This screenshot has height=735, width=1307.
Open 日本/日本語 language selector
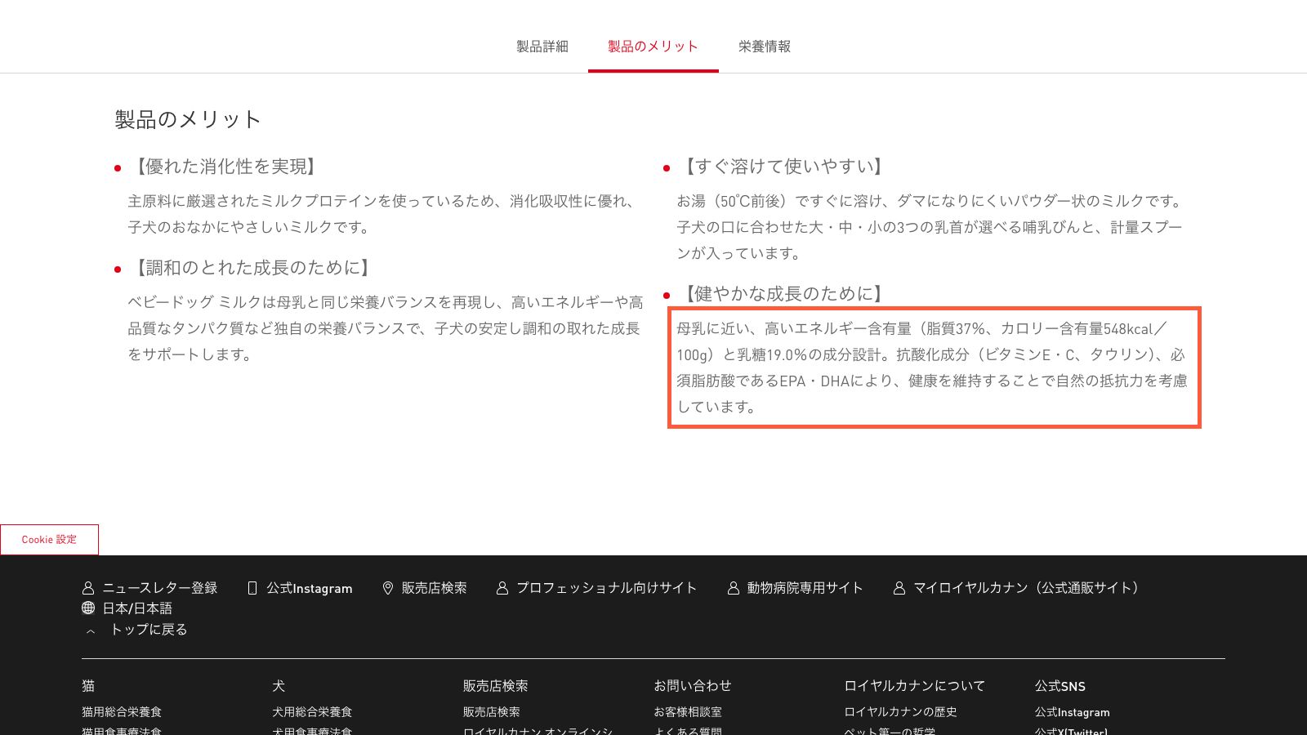tap(137, 608)
